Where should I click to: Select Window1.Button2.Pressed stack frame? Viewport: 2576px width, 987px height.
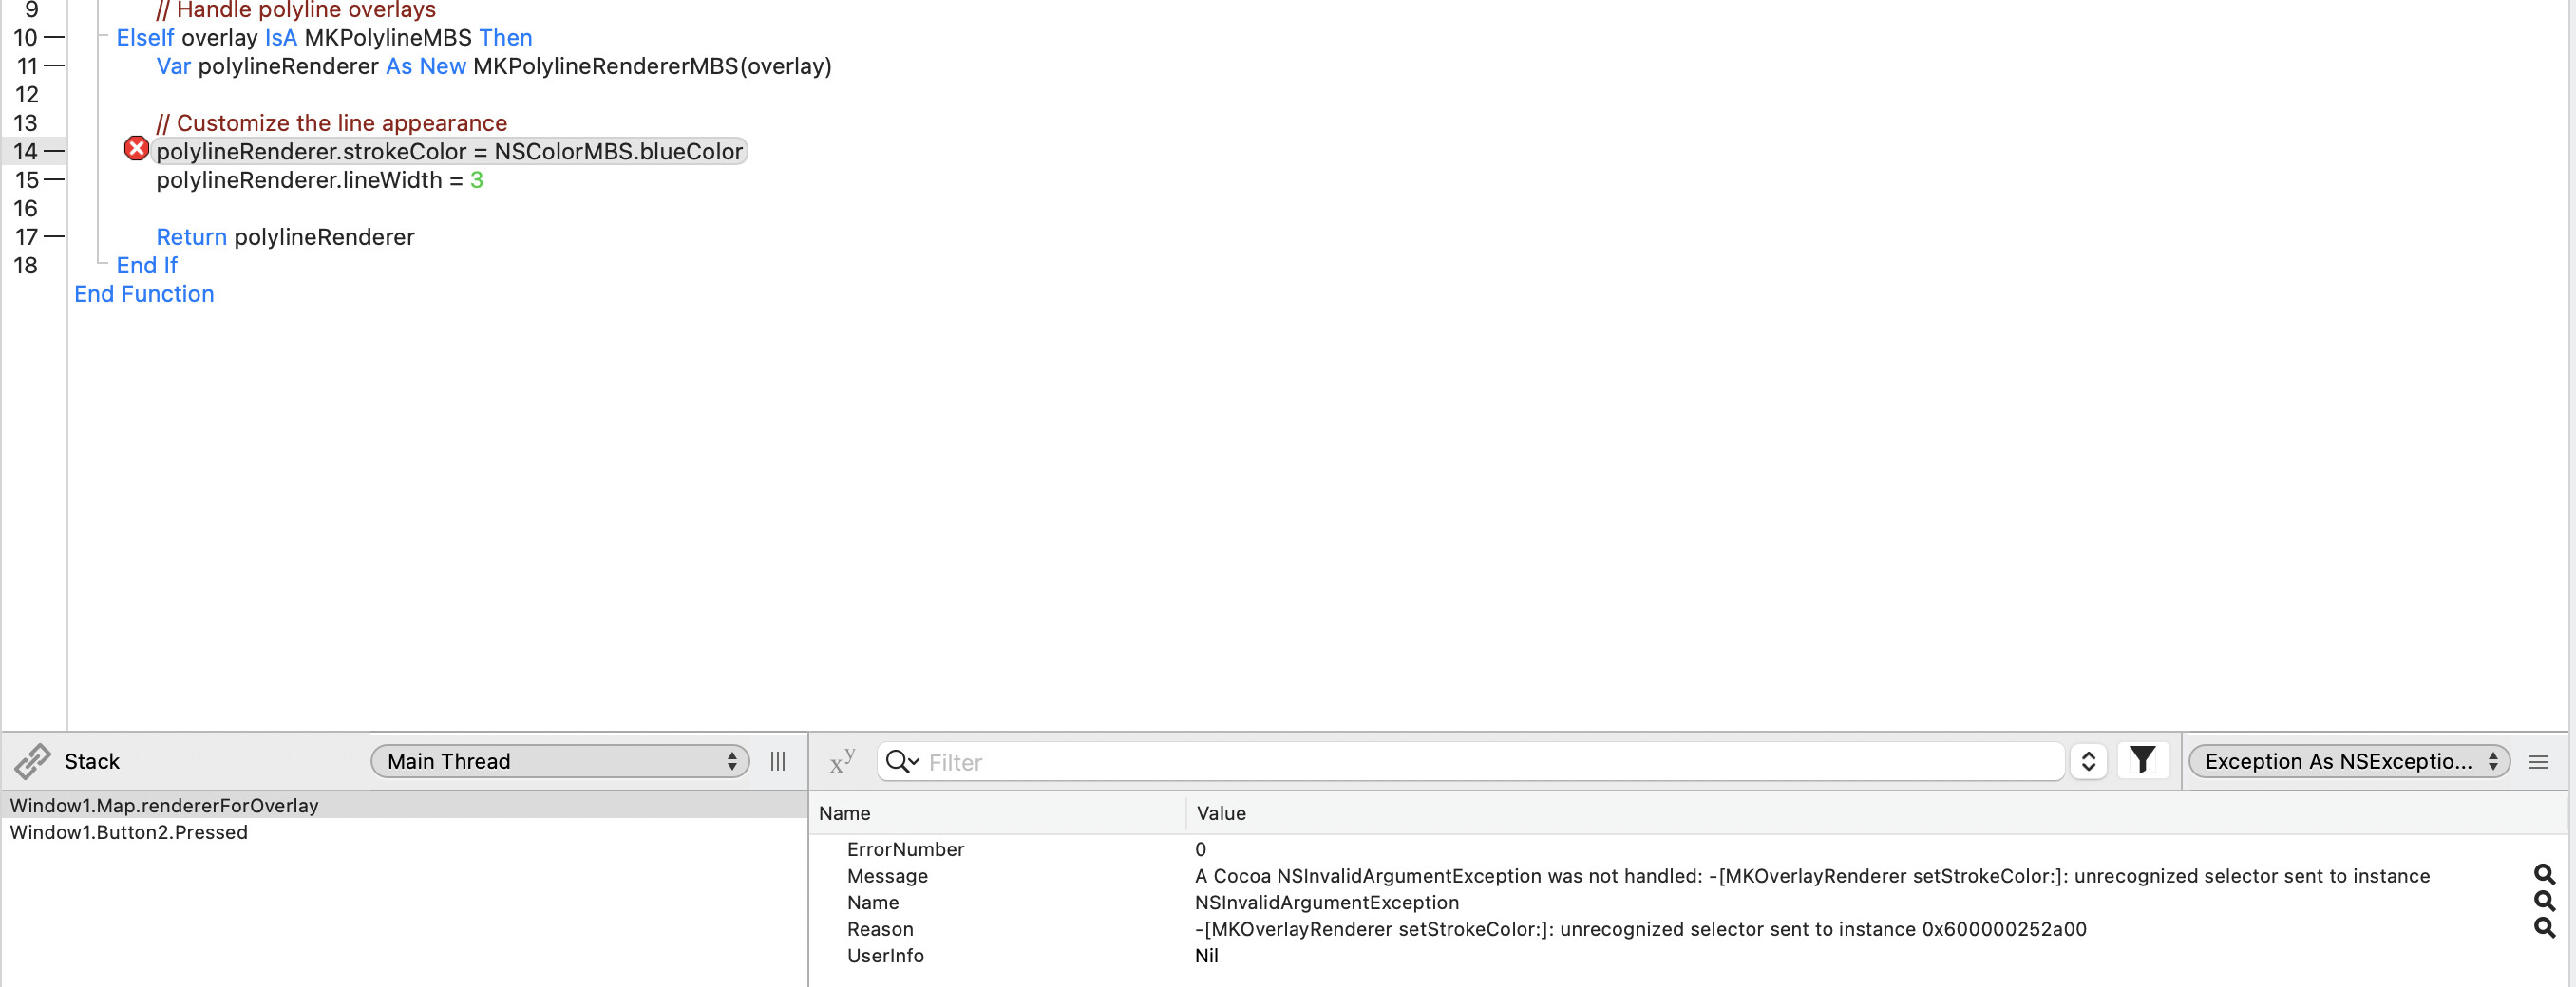129,832
